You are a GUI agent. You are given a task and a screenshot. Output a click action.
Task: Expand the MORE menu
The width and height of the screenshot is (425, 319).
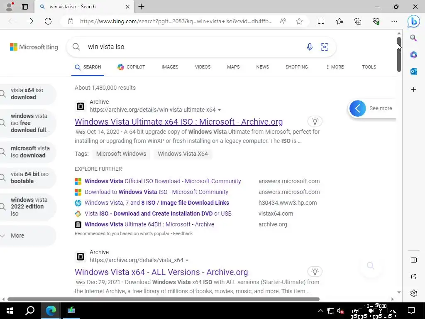point(335,67)
